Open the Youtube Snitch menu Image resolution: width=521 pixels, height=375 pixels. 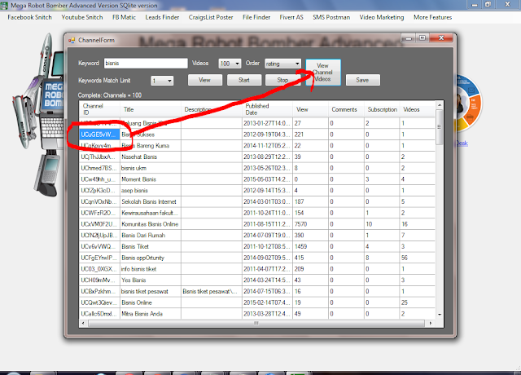(x=81, y=17)
